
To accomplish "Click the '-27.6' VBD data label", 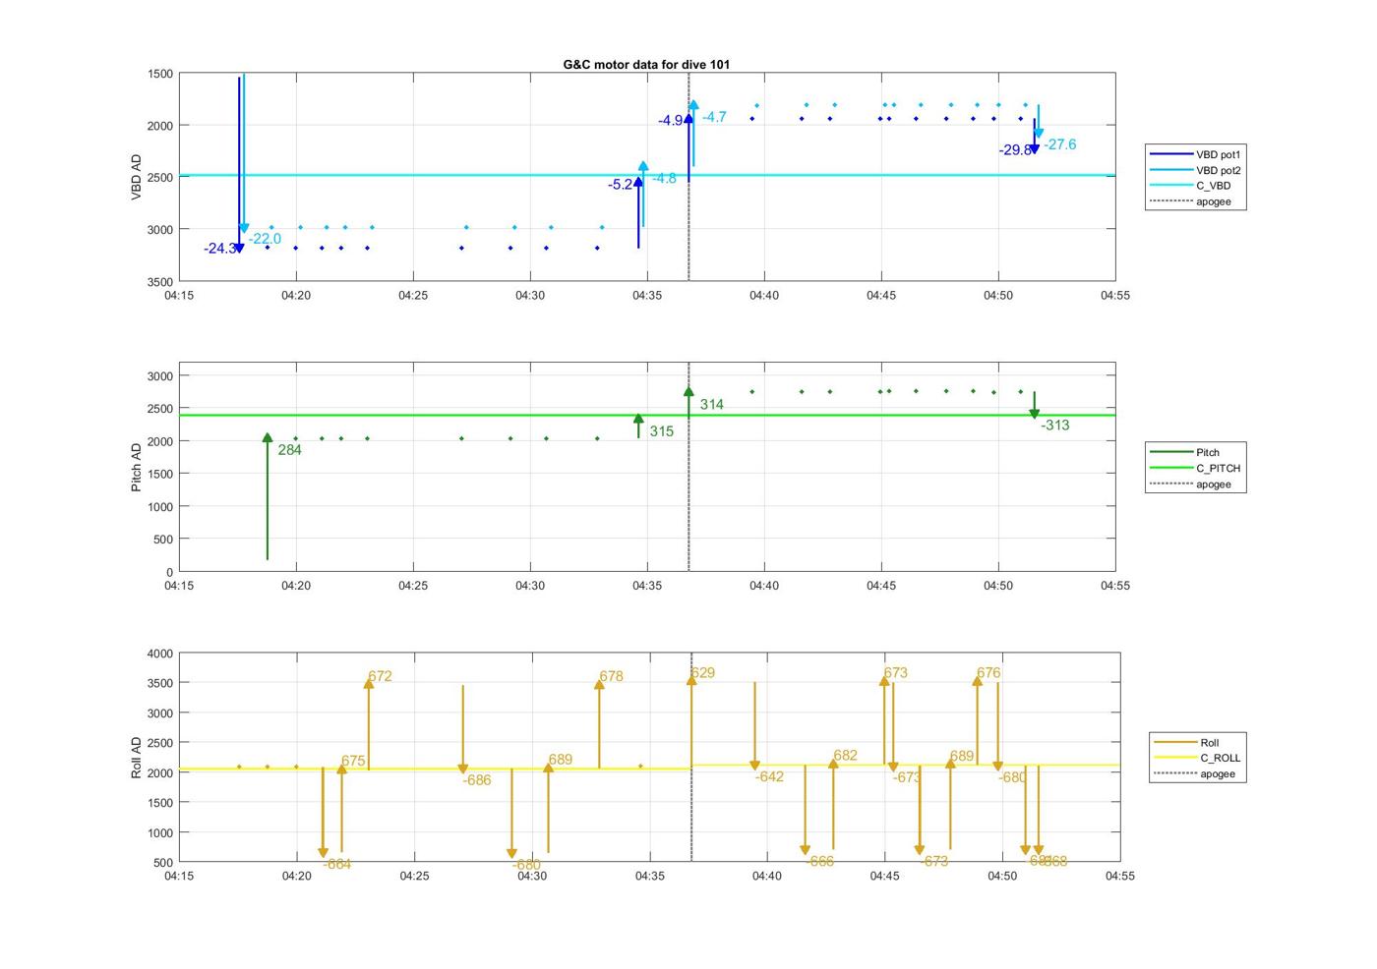I will [x=1060, y=144].
